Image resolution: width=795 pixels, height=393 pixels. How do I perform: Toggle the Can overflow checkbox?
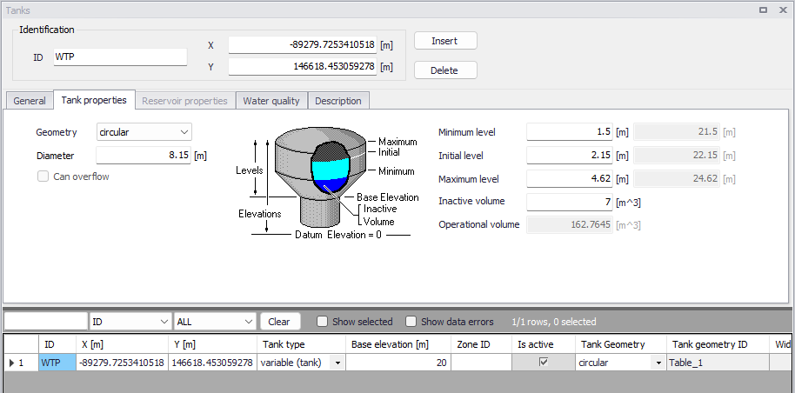[x=43, y=177]
